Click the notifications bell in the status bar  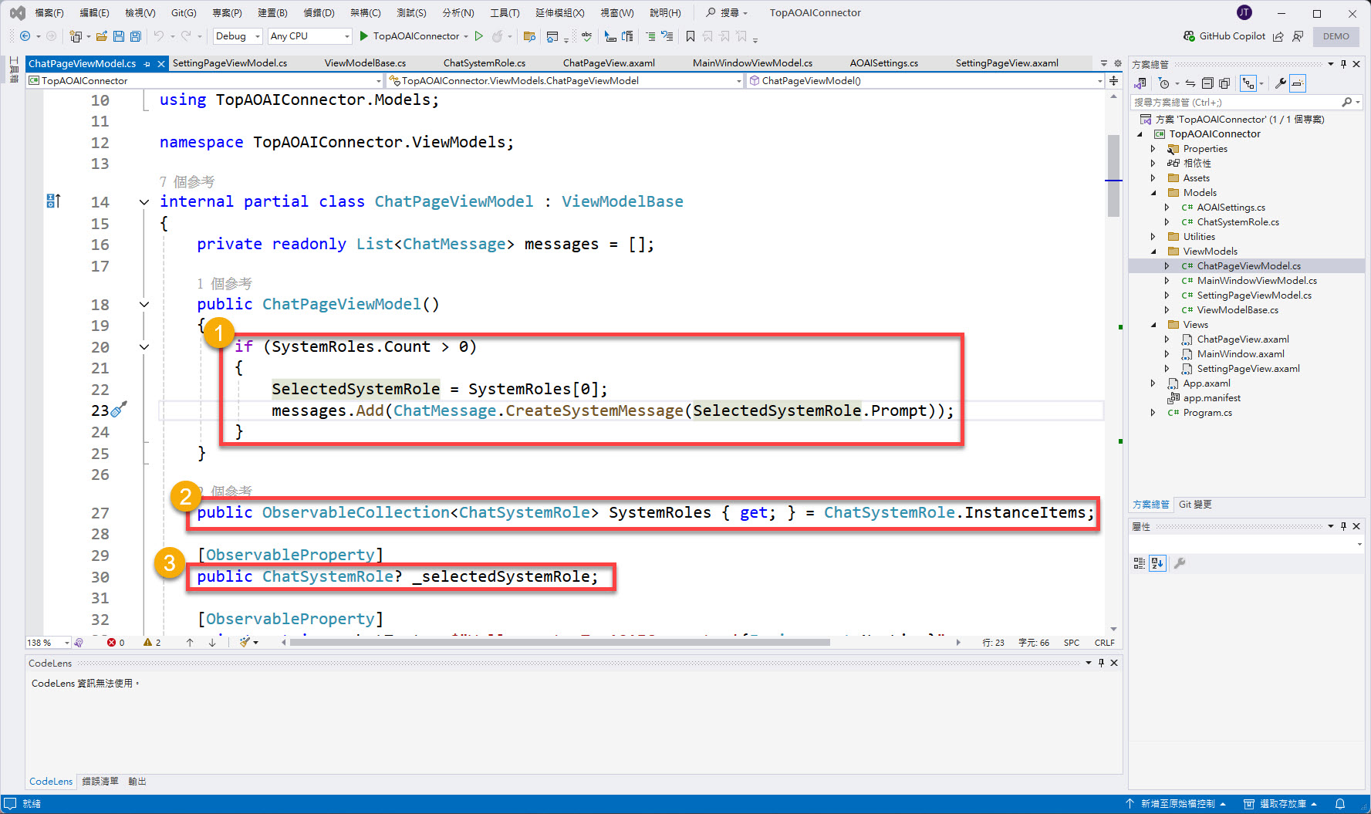pyautogui.click(x=1340, y=804)
